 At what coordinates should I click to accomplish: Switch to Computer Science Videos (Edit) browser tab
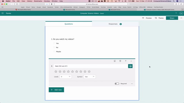coord(159,9)
